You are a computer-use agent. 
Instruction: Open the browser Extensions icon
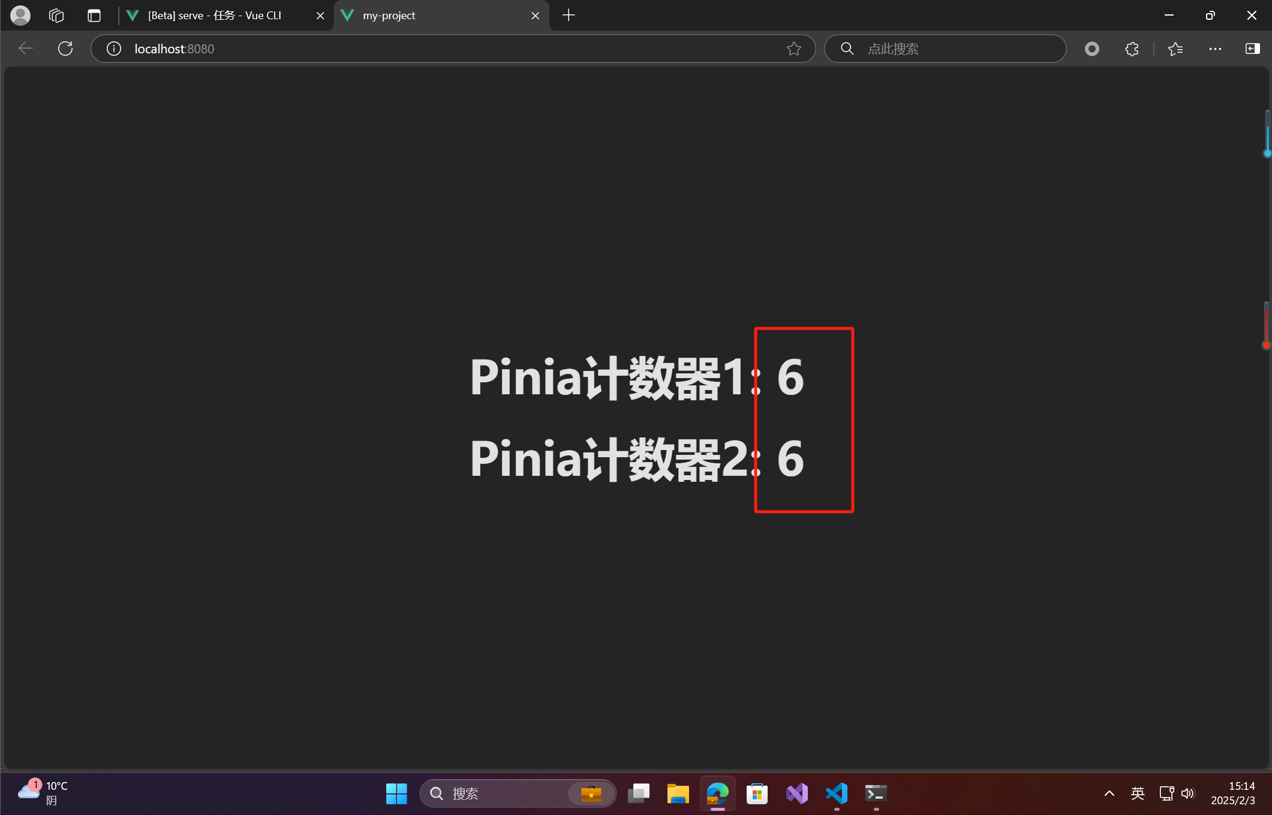pos(1132,49)
